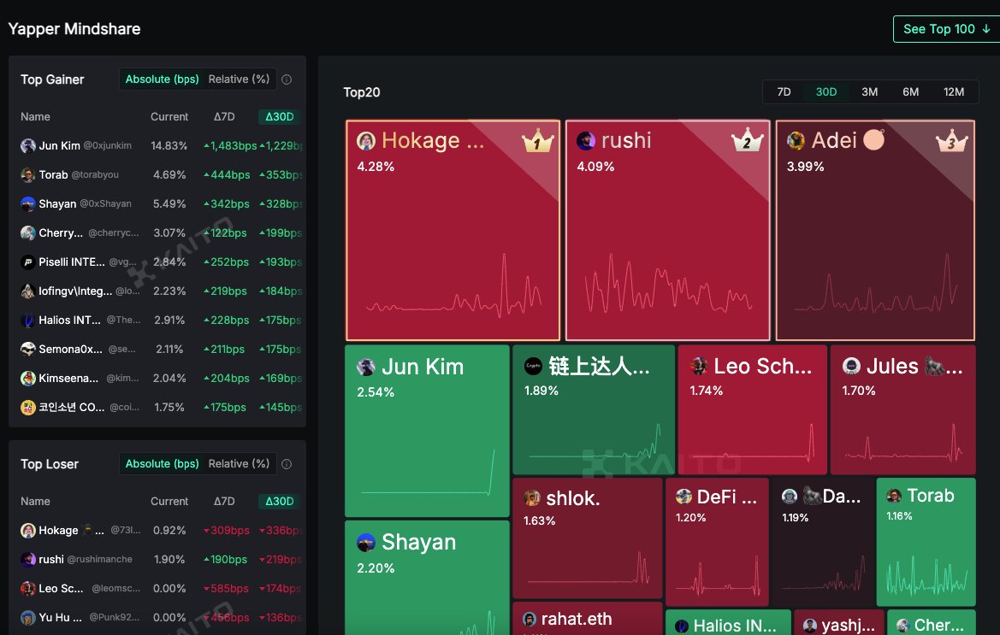
Task: Open the 链上达人 treemap tile
Action: pyautogui.click(x=593, y=409)
